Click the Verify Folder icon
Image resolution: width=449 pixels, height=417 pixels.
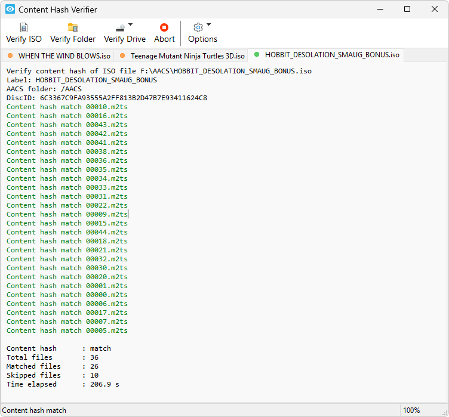coord(73,28)
